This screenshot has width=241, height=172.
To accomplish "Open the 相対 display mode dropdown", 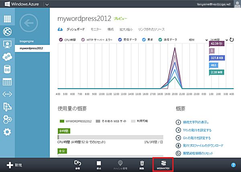I will coord(198,40).
